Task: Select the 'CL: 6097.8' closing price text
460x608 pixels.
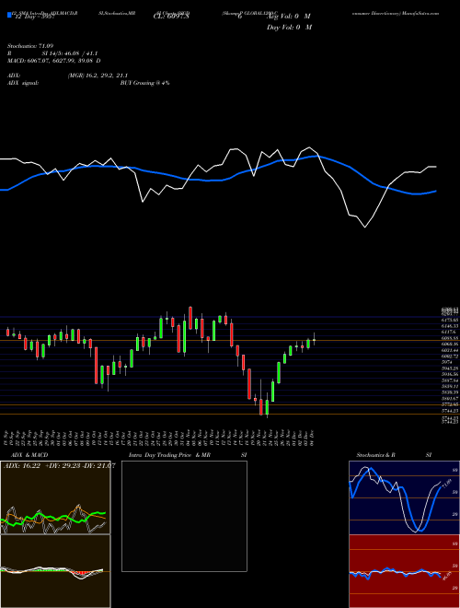Action: (171, 16)
